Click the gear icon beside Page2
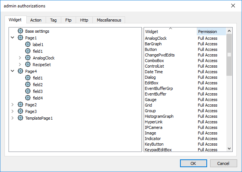Viewport: 242px width, 172px height. [x=20, y=105]
